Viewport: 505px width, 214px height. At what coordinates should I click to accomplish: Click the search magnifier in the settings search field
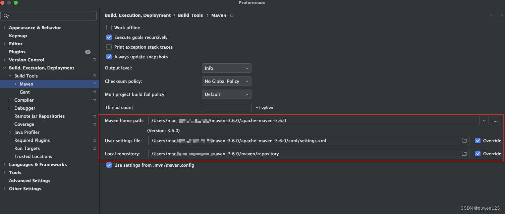click(6, 15)
